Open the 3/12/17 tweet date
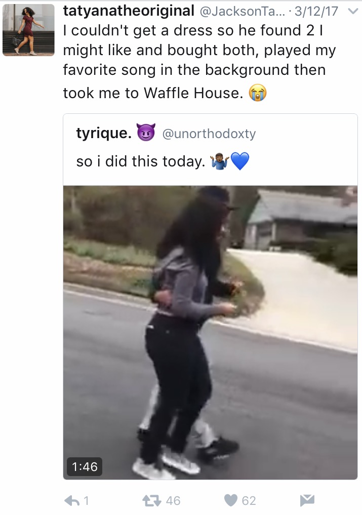 (316, 12)
